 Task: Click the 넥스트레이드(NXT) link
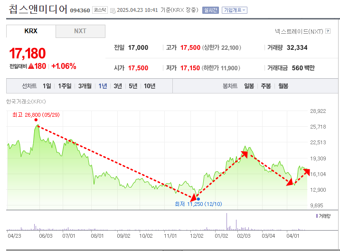tap(299, 31)
